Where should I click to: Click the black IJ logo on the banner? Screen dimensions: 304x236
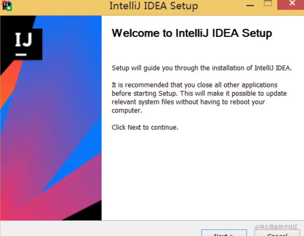coord(23,44)
